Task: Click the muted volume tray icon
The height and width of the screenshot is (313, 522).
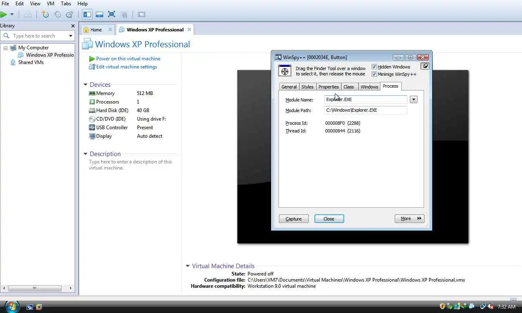Action: tap(491, 306)
